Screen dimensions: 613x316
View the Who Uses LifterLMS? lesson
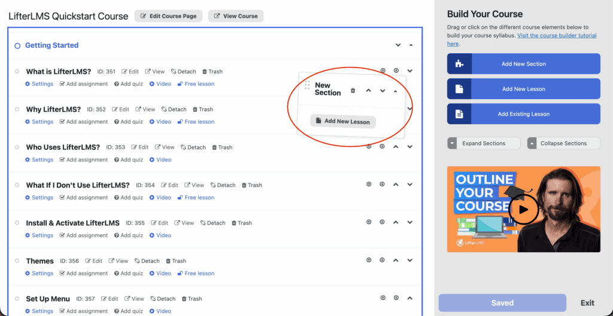(165, 147)
